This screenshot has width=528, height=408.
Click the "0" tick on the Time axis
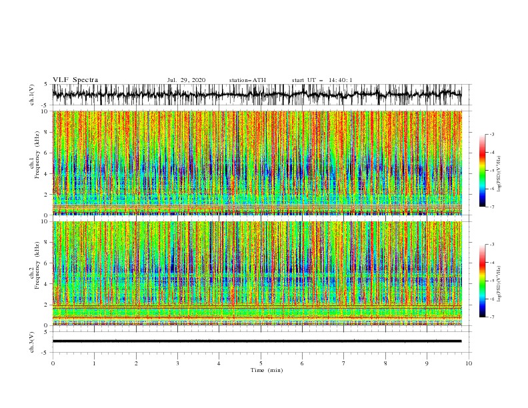53,363
